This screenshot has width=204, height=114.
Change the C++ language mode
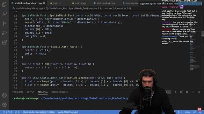click(180, 112)
